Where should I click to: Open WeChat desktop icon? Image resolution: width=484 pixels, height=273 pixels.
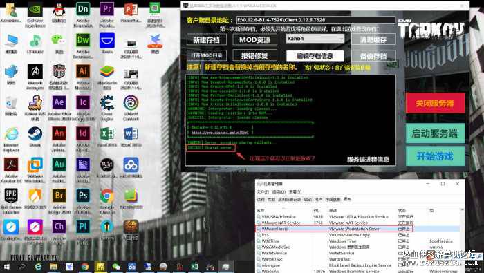click(59, 43)
